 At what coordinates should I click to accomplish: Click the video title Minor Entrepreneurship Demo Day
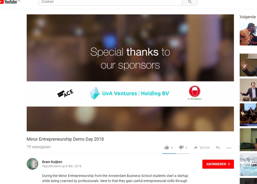(65, 139)
